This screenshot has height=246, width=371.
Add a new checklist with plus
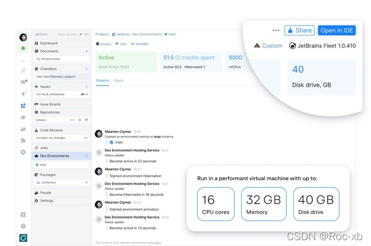(87, 69)
